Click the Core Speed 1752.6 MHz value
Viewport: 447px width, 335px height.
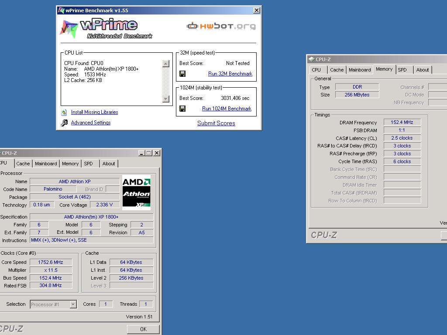51,262
